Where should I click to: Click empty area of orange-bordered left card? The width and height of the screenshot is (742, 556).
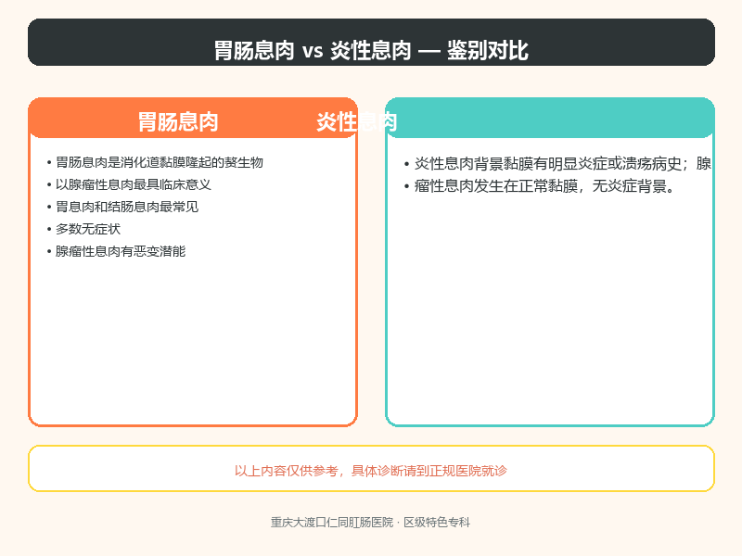(193, 340)
